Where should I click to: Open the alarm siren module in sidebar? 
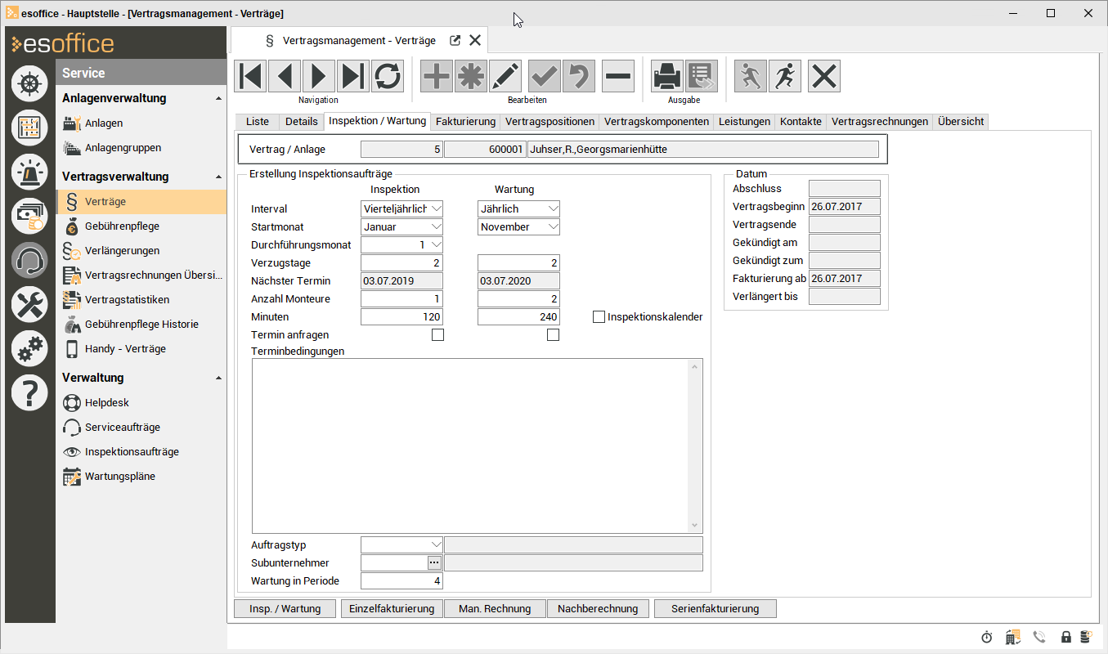[29, 172]
